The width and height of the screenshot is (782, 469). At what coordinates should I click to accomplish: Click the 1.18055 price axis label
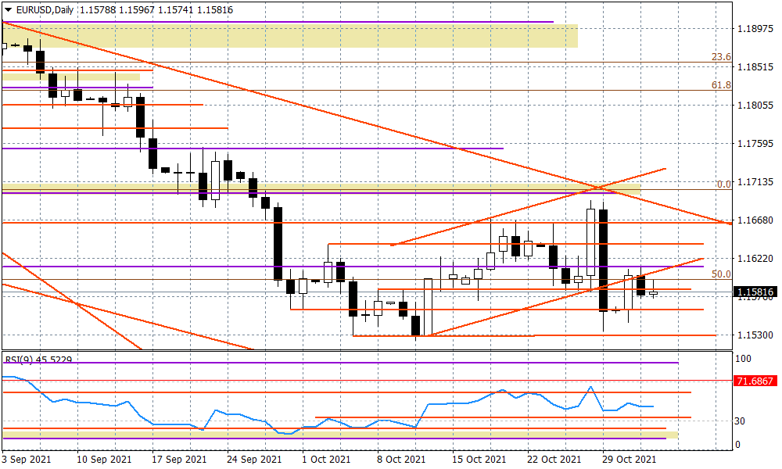click(x=755, y=106)
